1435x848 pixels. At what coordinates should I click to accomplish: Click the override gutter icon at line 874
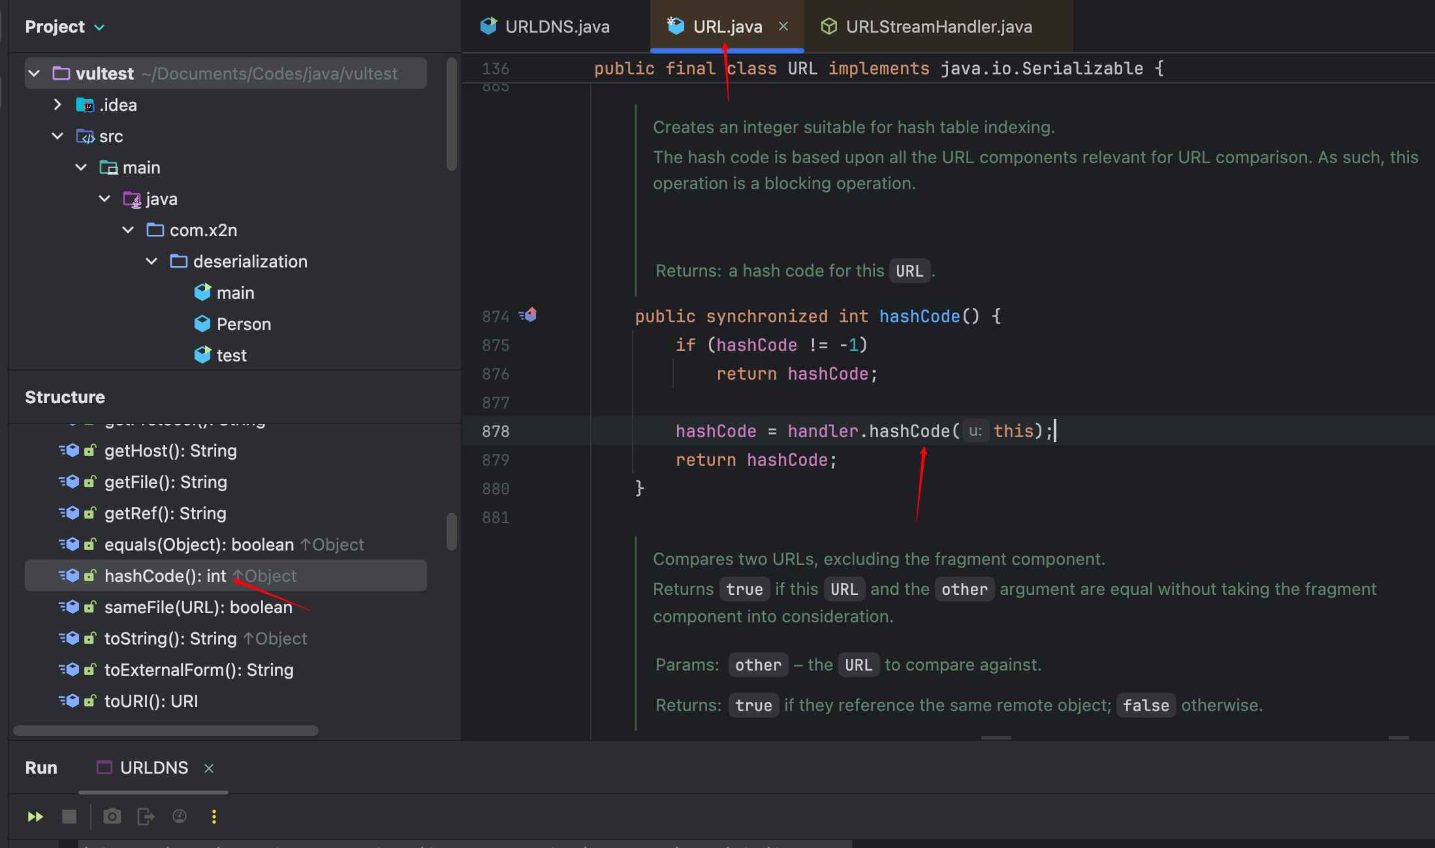528,316
